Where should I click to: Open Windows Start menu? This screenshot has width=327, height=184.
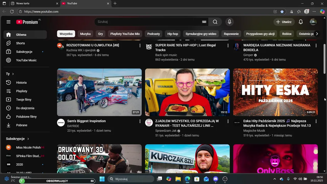[x=102, y=179]
